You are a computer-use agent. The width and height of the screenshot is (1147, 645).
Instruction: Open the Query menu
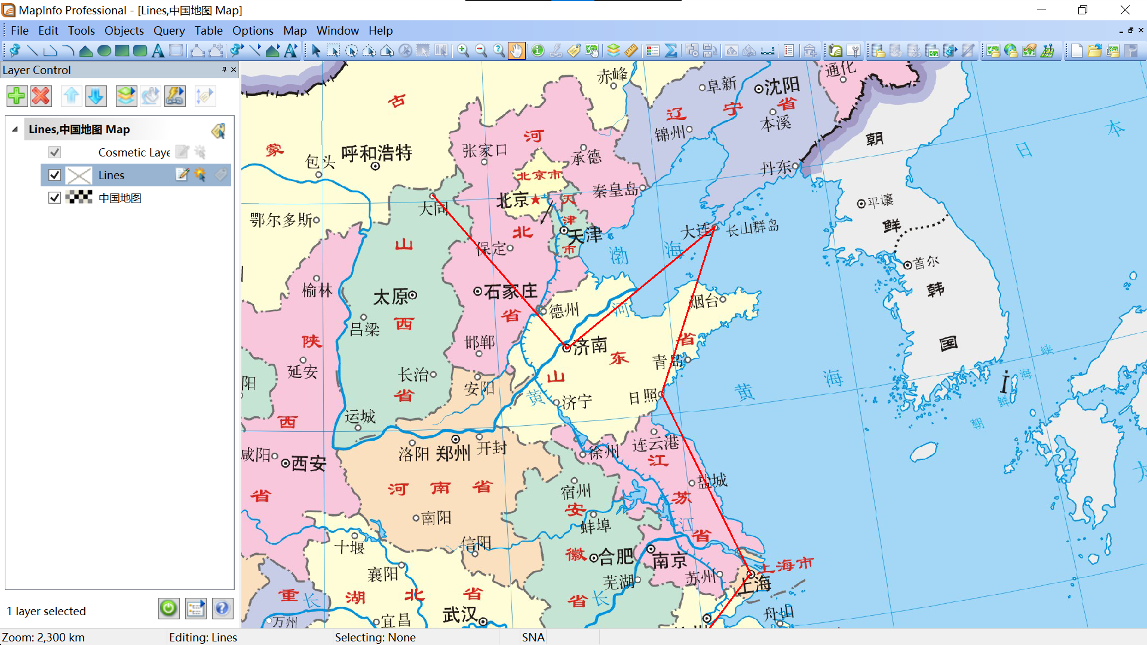(168, 30)
